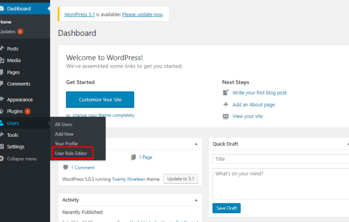Open User Role Editor from flyout
Screen dimensions: 349x222
(71, 153)
